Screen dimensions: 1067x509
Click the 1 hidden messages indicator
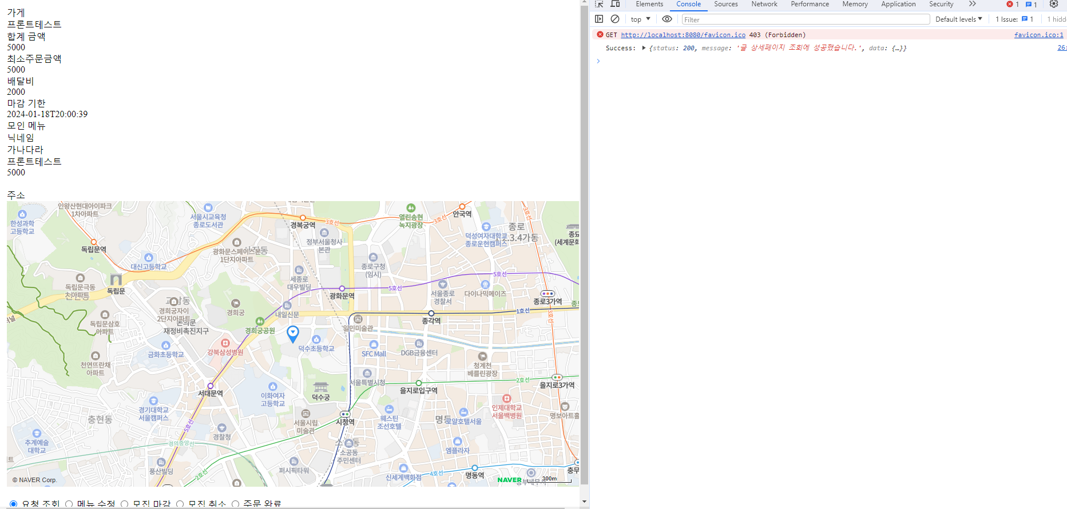click(x=1057, y=19)
